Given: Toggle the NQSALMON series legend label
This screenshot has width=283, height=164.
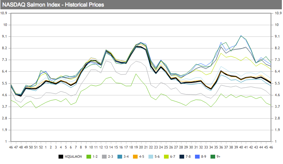Looking at the screenshot, I should click(73, 157).
